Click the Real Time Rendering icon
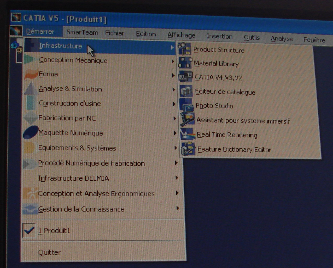The image size is (333, 268). pyautogui.click(x=188, y=134)
